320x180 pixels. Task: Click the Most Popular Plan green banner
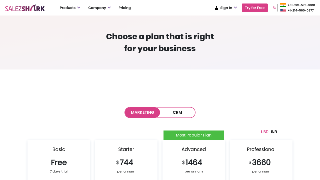pos(194,135)
